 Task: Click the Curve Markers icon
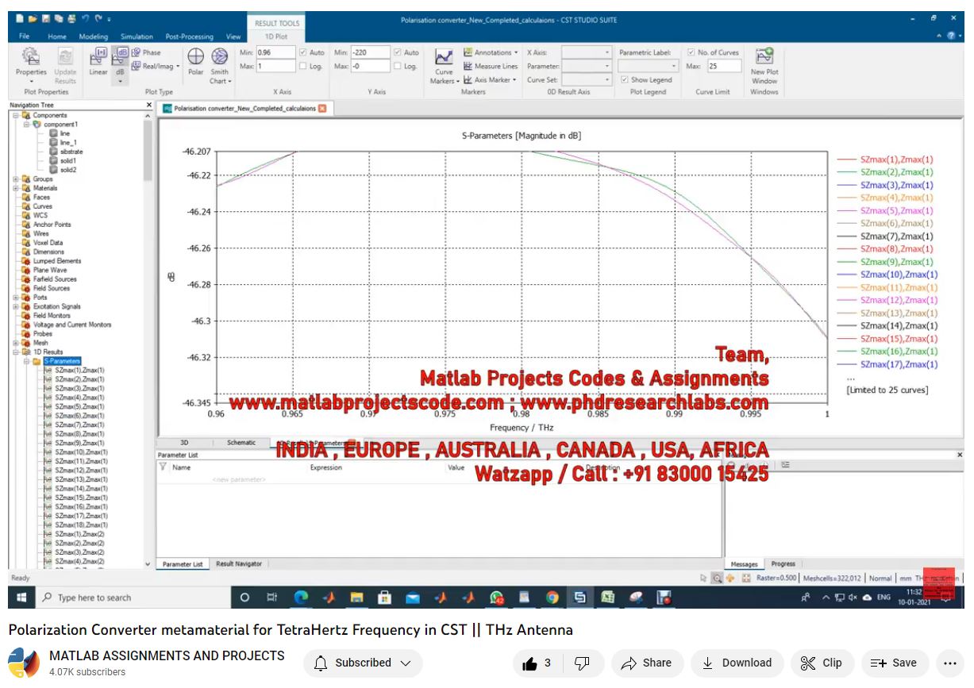(x=444, y=63)
